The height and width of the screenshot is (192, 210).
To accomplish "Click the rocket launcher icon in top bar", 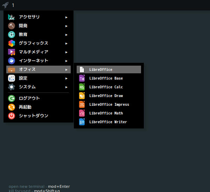I will pyautogui.click(x=5, y=5).
